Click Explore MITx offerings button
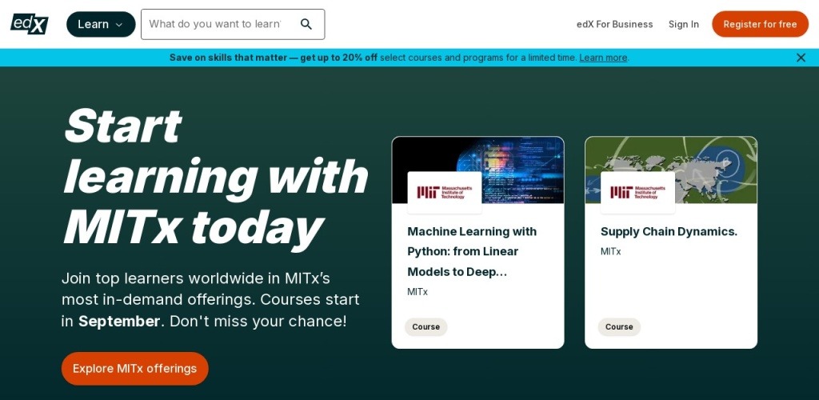Viewport: 819px width, 400px height. click(134, 369)
